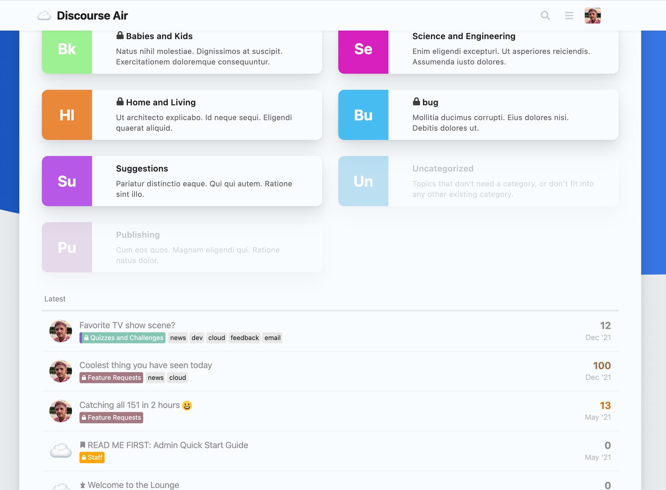Click the Latest section heading
This screenshot has width=666, height=490.
[x=55, y=299]
